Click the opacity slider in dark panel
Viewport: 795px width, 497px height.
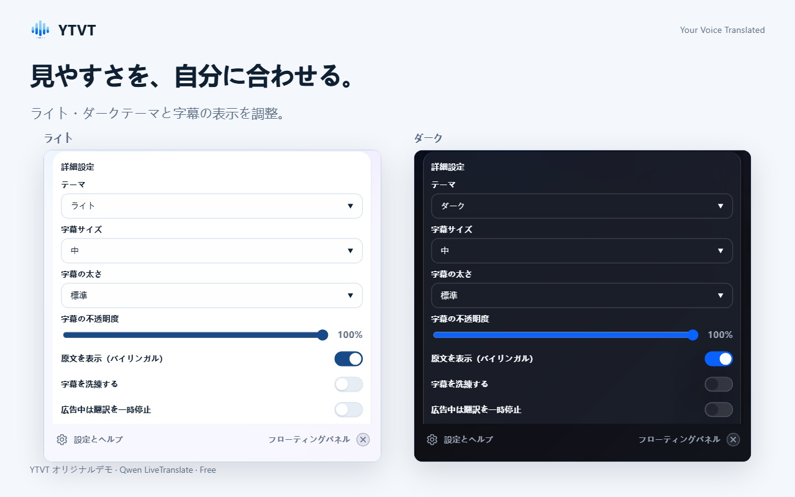[565, 335]
